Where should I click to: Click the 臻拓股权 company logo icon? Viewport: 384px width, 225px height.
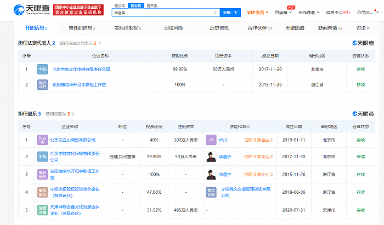point(42,192)
